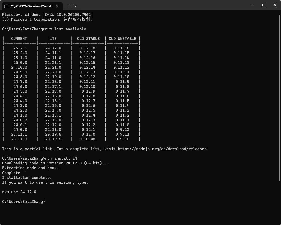The image size is (281, 225).
Task: Click version 25.2.1 in CURRENT column
Action: click(20, 48)
